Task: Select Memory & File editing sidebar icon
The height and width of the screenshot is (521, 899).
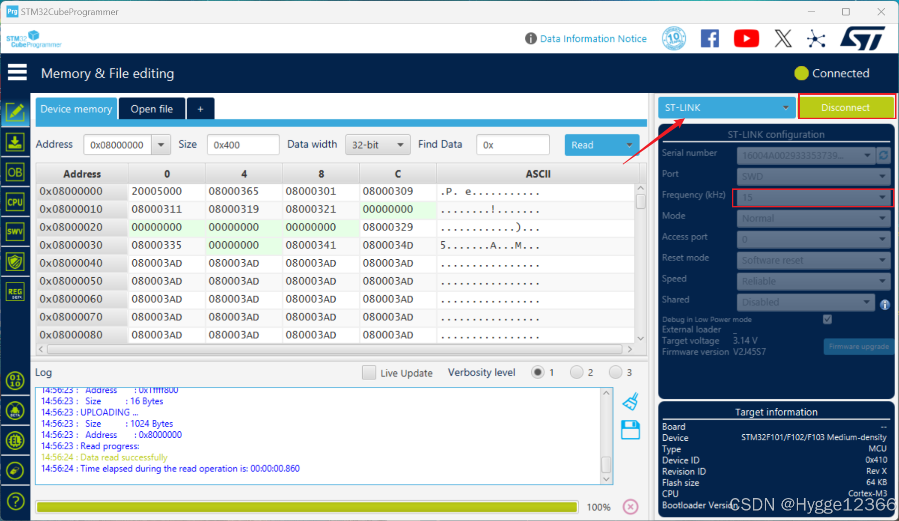Action: pyautogui.click(x=15, y=112)
